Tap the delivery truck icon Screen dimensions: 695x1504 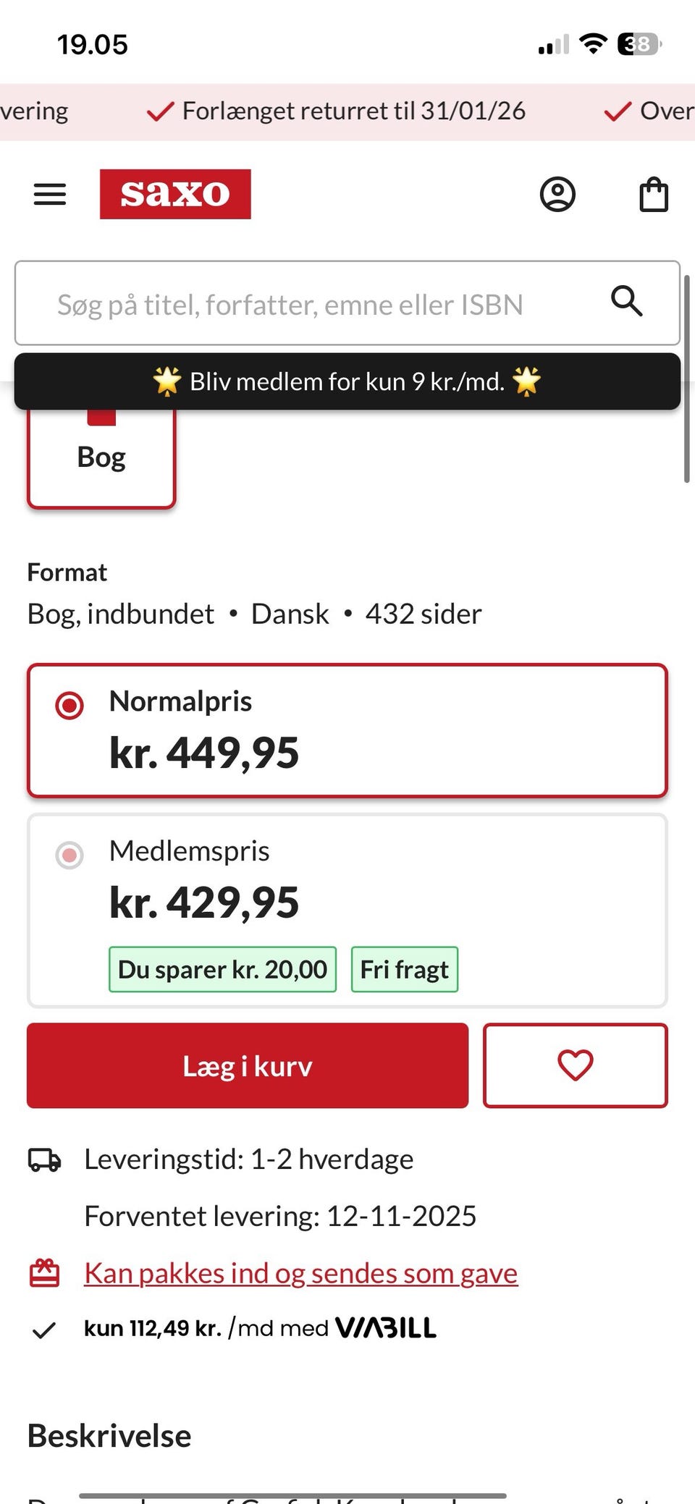click(x=44, y=1159)
